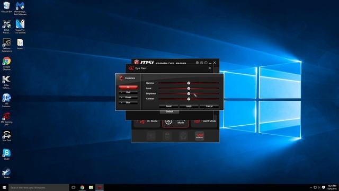
Task: Open Chrome from the taskbar
Action: 82,187
